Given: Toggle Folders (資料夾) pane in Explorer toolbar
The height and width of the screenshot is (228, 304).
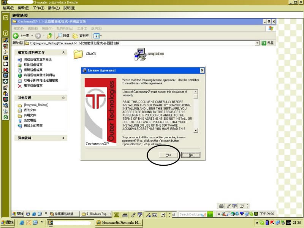Looking at the screenshot, I should pyautogui.click(x=81, y=36).
